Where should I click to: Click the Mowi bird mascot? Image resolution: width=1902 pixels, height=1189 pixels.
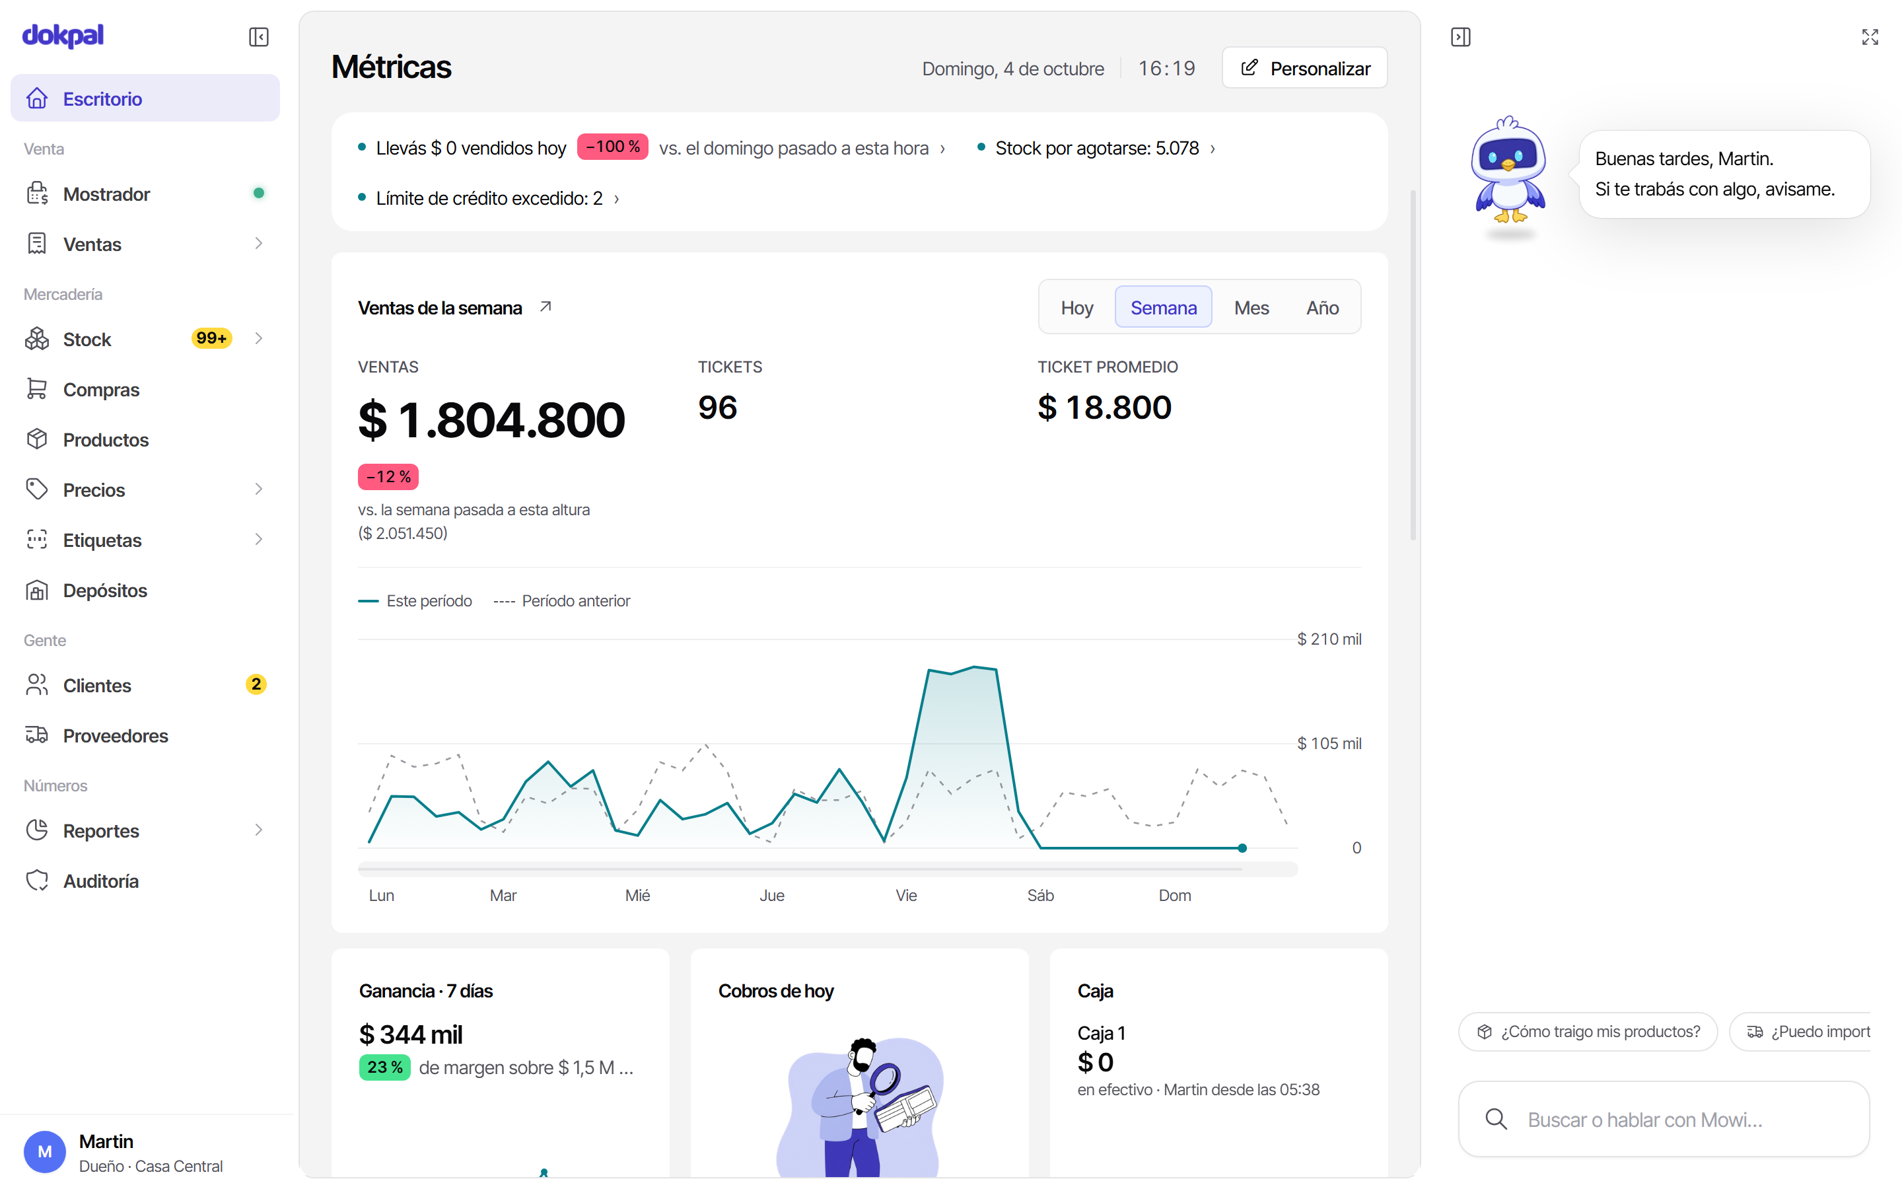click(1508, 170)
